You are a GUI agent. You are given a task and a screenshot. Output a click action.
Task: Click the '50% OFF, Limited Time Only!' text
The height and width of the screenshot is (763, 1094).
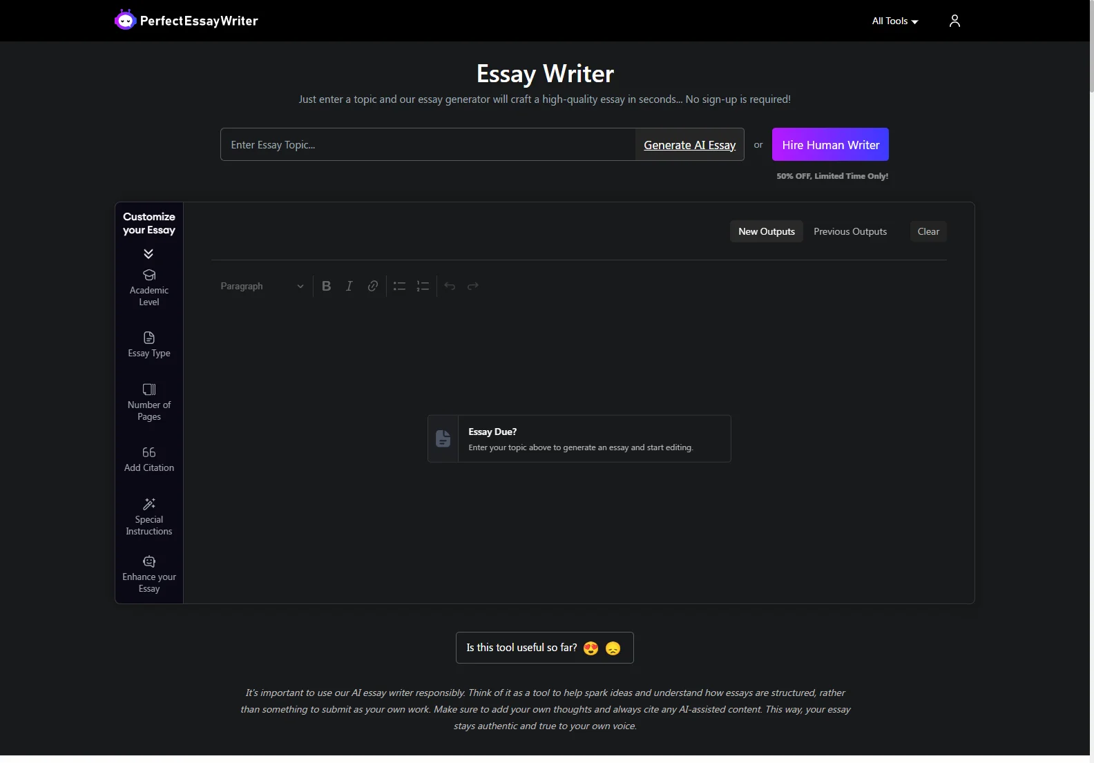(832, 176)
